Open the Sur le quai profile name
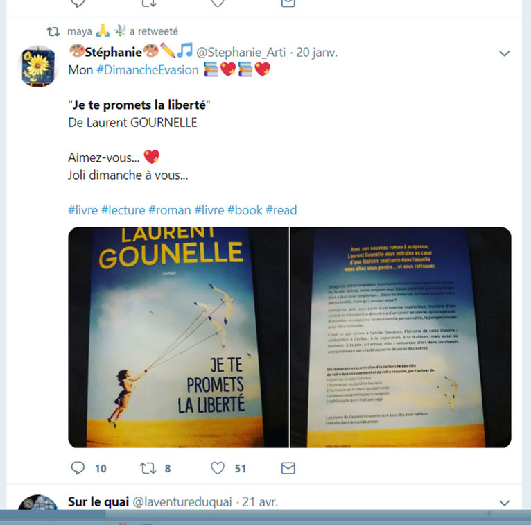531x525 pixels. pyautogui.click(x=98, y=501)
